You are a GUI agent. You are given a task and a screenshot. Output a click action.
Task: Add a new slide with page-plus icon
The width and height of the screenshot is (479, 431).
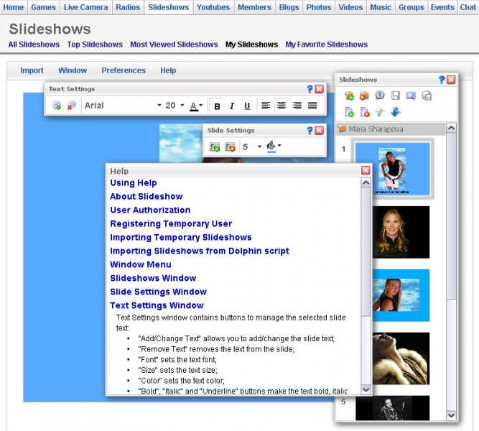(x=349, y=112)
